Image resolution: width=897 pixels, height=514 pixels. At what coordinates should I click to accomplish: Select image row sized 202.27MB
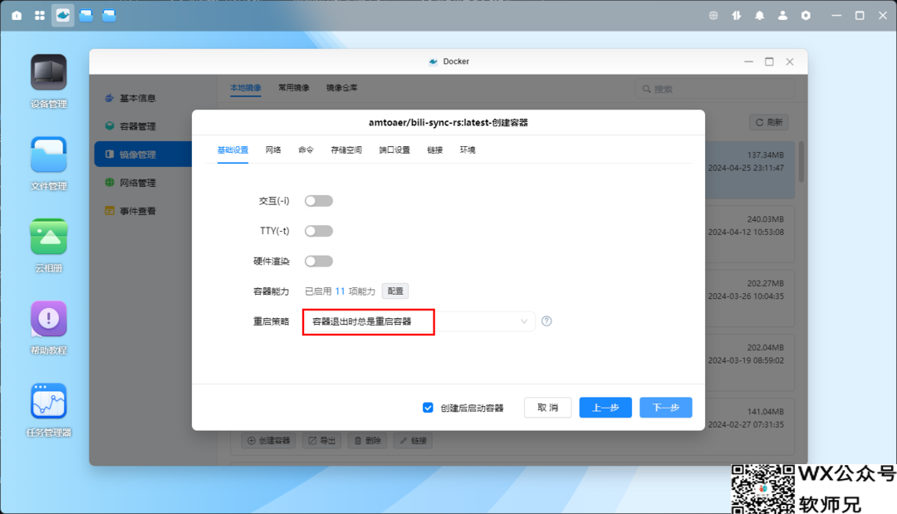click(749, 298)
